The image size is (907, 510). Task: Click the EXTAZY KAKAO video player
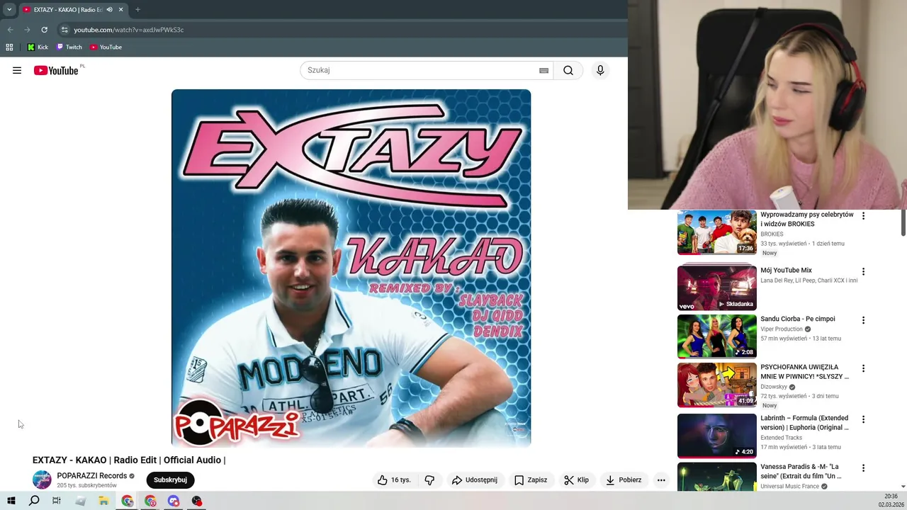coord(351,268)
